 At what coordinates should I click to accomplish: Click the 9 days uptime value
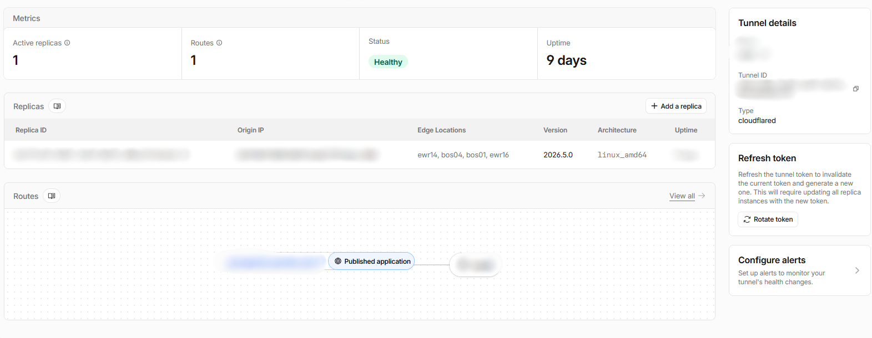(x=567, y=60)
